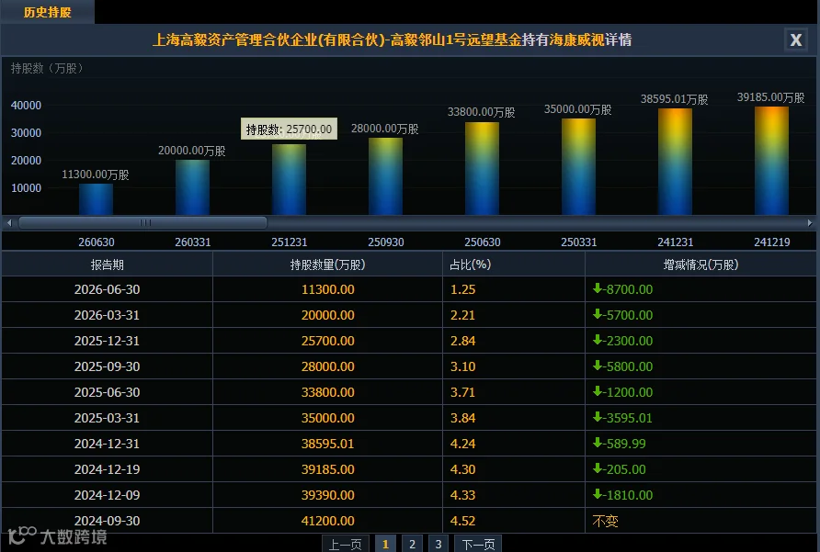Click the 250930 bar in the chart
This screenshot has width=820, height=552.
click(x=385, y=176)
